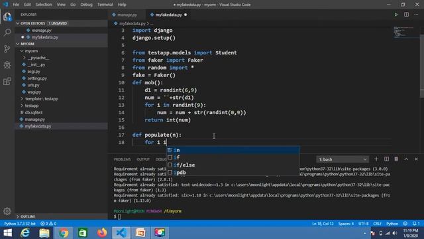Open the Terminal menu

pyautogui.click(x=105, y=5)
